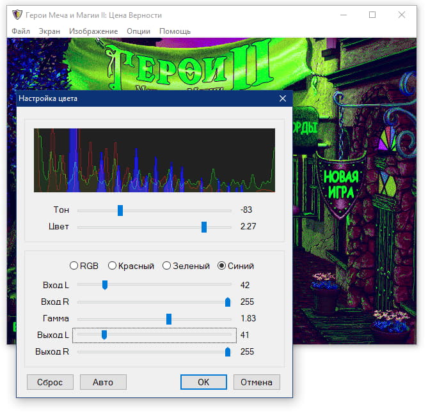Click the Тон value -83
Viewport: 428px width, 414px height.
click(x=246, y=210)
